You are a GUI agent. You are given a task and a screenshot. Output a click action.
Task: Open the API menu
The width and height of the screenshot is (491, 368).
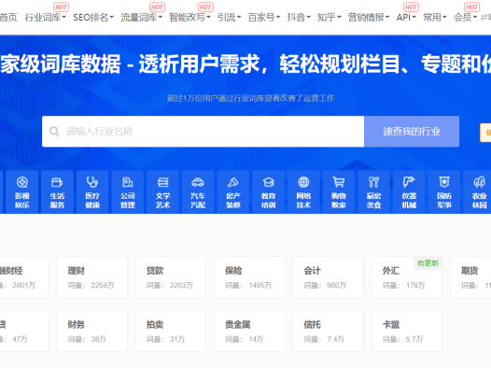tap(406, 17)
